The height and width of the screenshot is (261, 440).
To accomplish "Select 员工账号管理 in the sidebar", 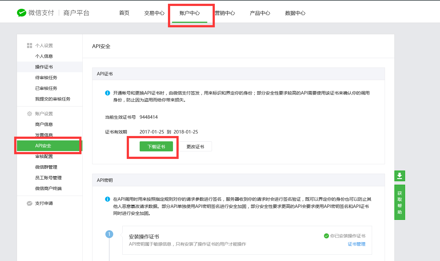I will click(x=48, y=178).
